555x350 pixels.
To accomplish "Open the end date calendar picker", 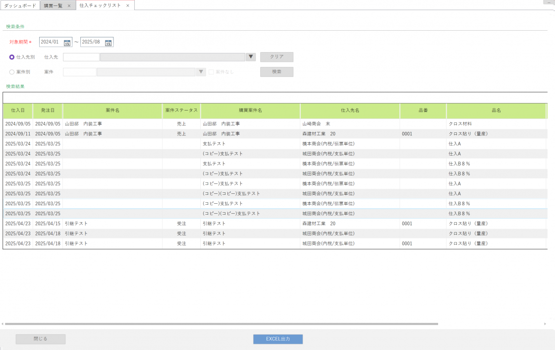I will [109, 43].
